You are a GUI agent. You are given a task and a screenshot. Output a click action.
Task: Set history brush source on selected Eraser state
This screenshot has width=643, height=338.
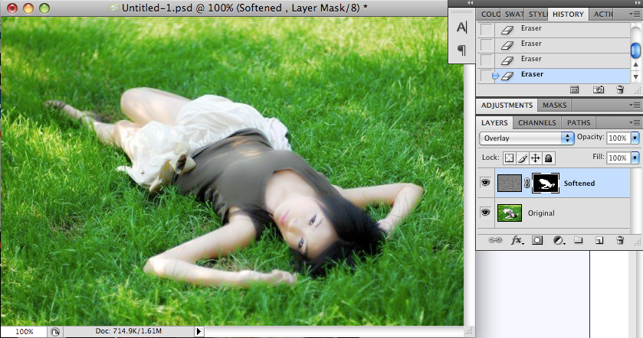(x=487, y=75)
